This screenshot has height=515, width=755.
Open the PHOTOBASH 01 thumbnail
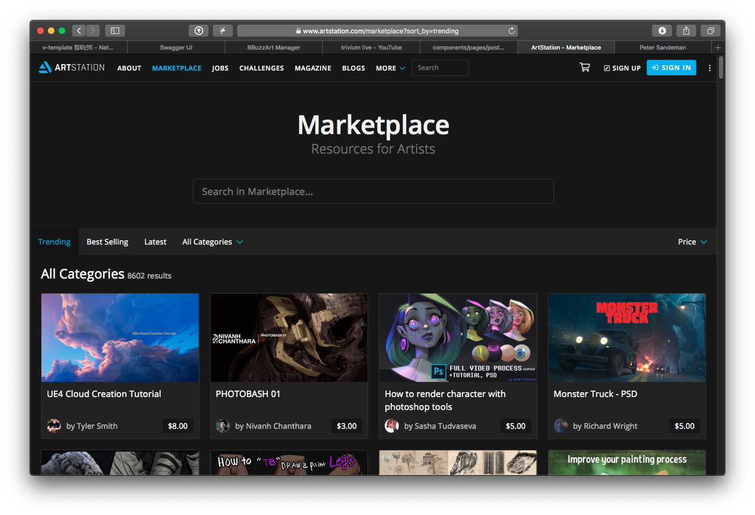[x=289, y=338]
